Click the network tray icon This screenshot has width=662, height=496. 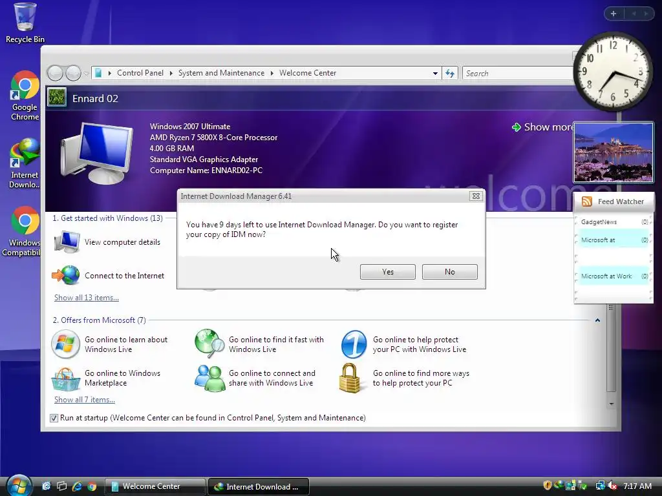click(x=600, y=486)
